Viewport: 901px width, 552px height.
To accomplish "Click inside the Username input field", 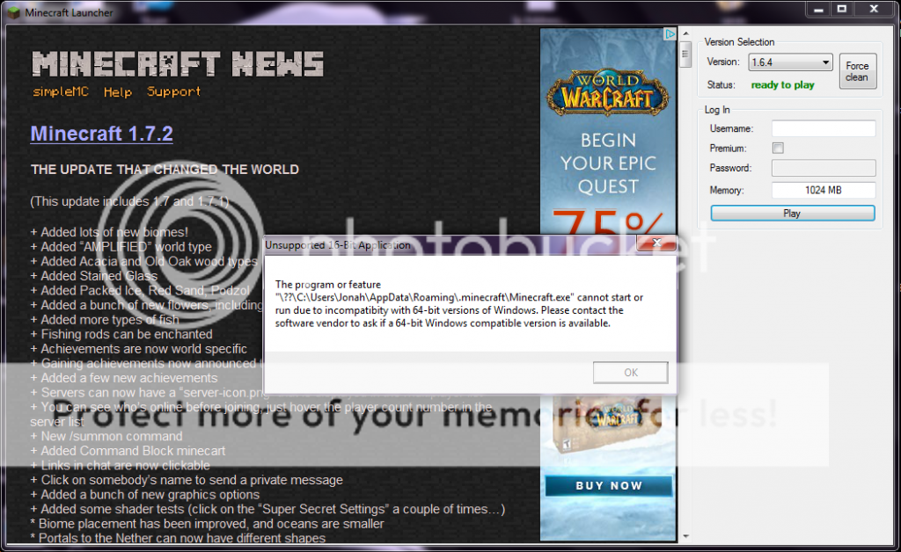I will tap(823, 127).
